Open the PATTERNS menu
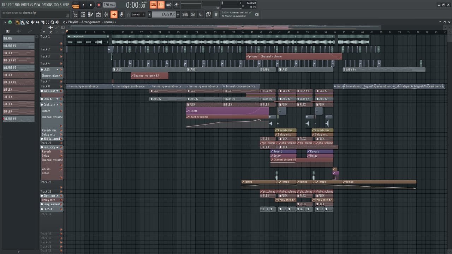452x254 pixels. (27, 5)
